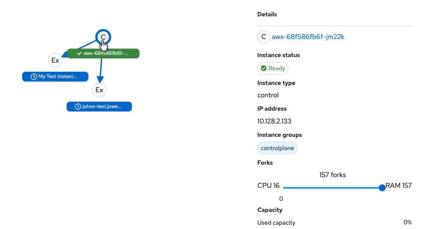Open the awx-68f586fb6f-jm22k instance link
Screen dimensions: 423x229
(x=308, y=37)
